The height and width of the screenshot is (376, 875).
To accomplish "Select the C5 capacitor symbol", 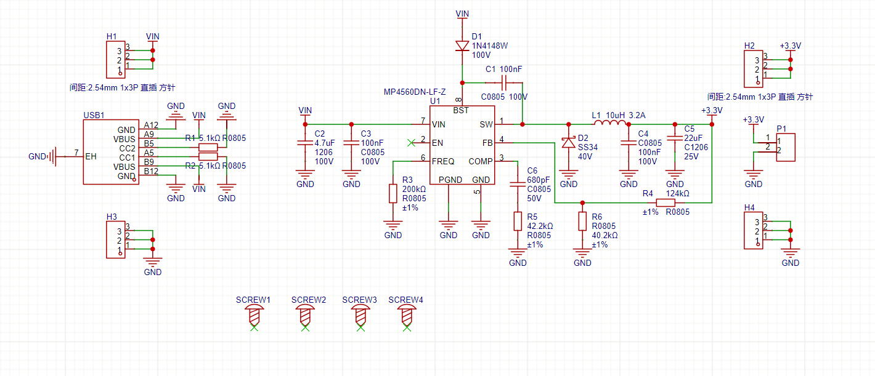I will [x=675, y=138].
